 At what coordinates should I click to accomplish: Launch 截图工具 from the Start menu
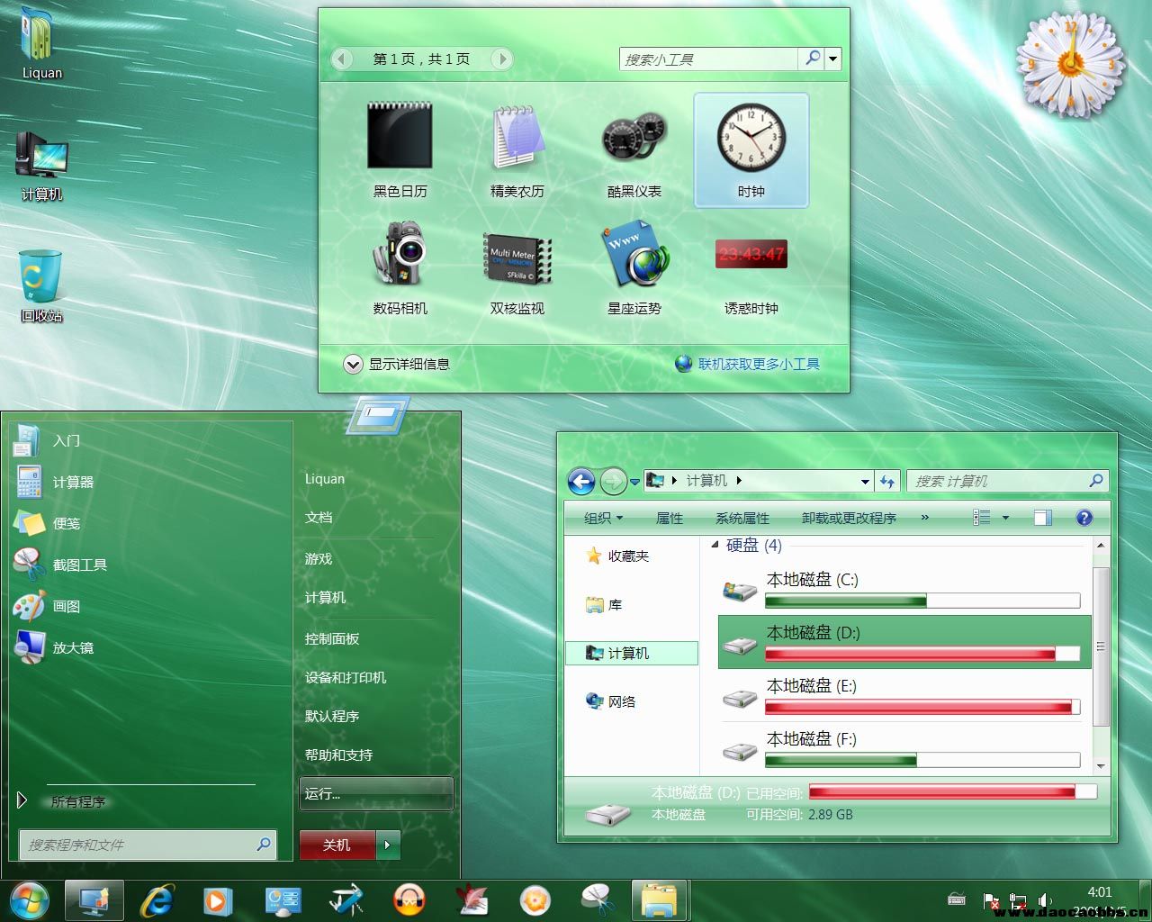click(x=150, y=565)
